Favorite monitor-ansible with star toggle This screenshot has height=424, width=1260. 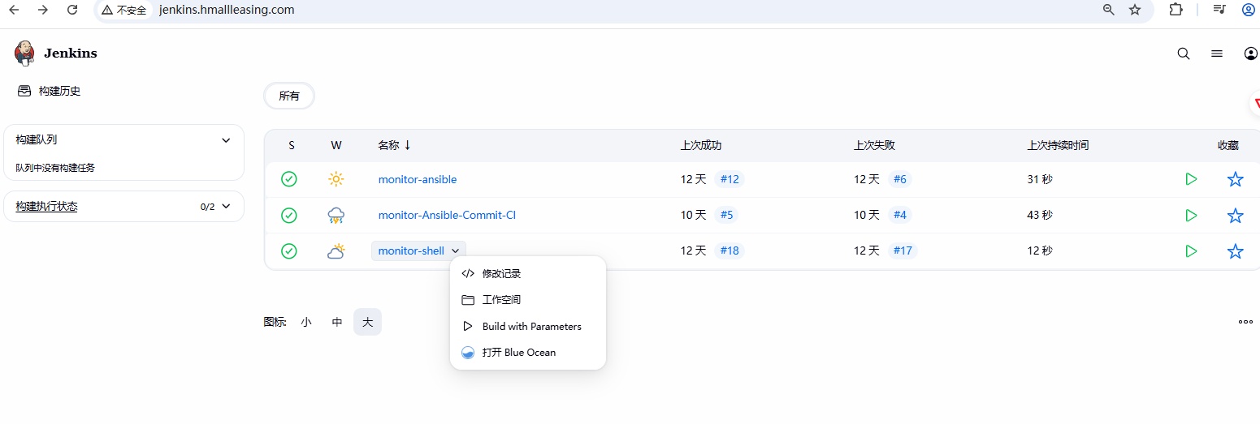(x=1235, y=179)
